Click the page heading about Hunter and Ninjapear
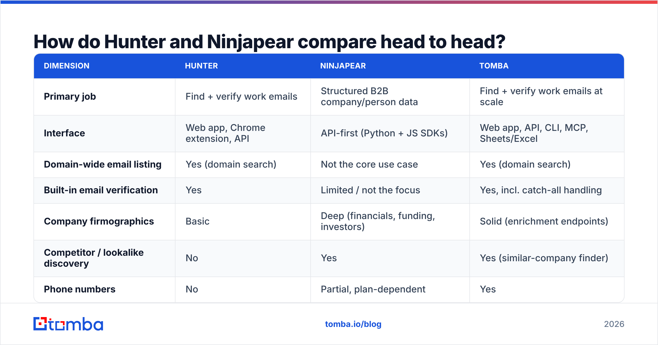The height and width of the screenshot is (345, 658). pyautogui.click(x=269, y=42)
